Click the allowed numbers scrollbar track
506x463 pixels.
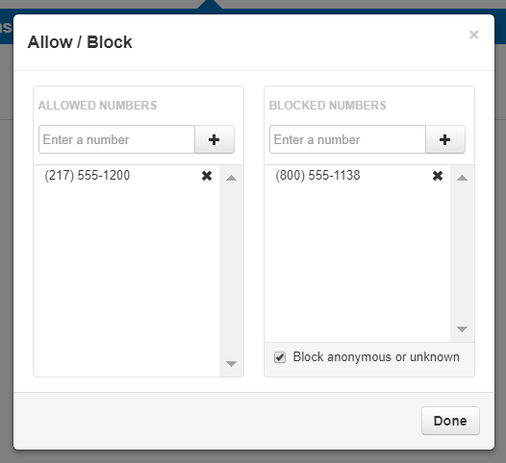tap(232, 271)
